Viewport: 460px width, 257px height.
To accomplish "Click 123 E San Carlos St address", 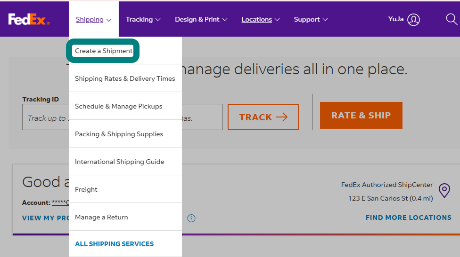I will click(390, 198).
